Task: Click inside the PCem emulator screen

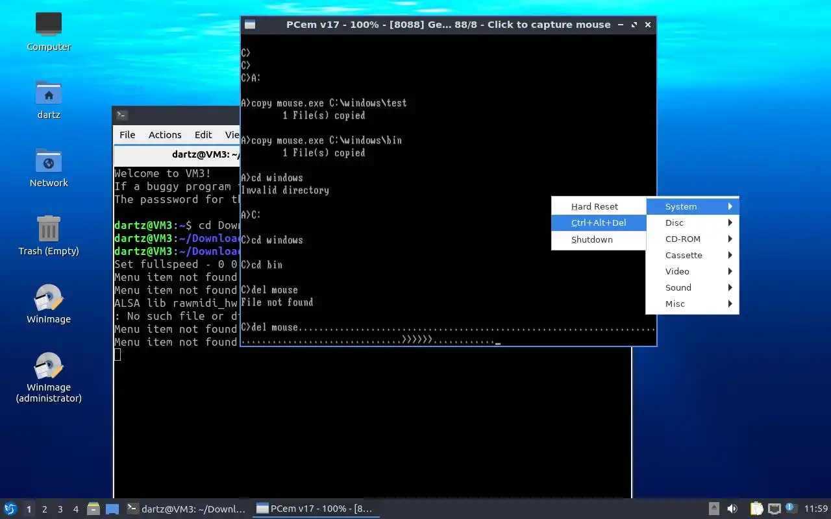Action: click(x=448, y=189)
